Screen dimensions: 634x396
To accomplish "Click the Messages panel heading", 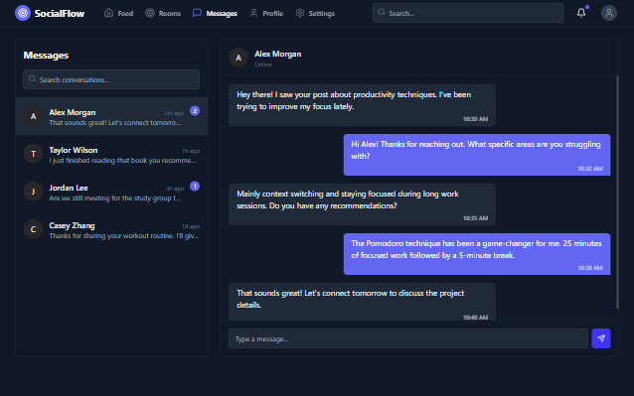I will pos(46,56).
